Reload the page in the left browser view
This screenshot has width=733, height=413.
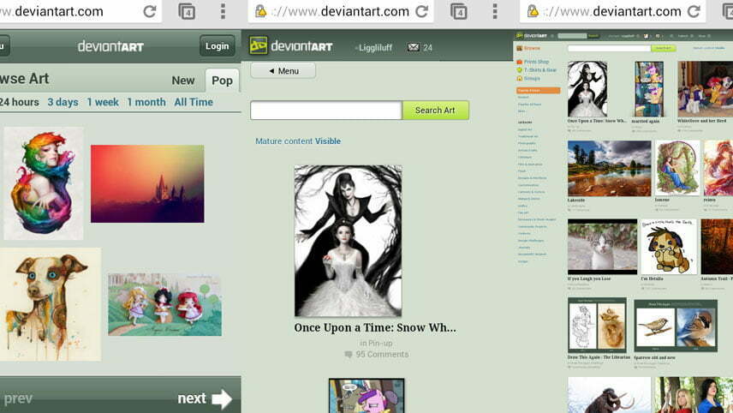tap(150, 11)
